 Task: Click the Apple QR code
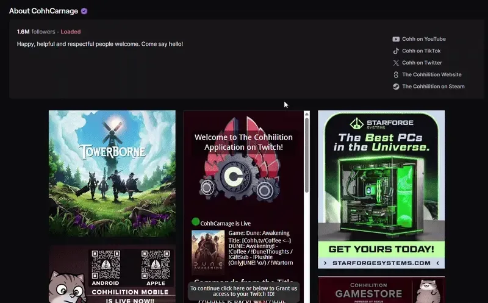(156, 265)
